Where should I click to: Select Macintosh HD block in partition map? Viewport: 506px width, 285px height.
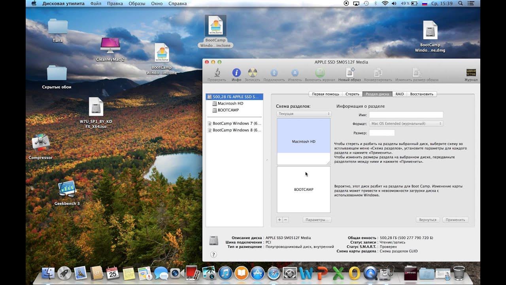pos(304,142)
